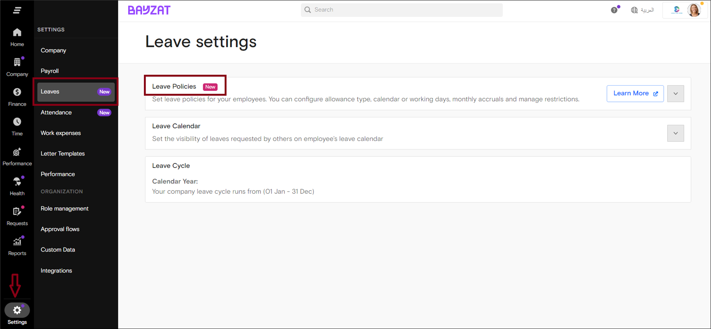Select Attendance in the settings menu
This screenshot has width=711, height=329.
click(x=56, y=113)
